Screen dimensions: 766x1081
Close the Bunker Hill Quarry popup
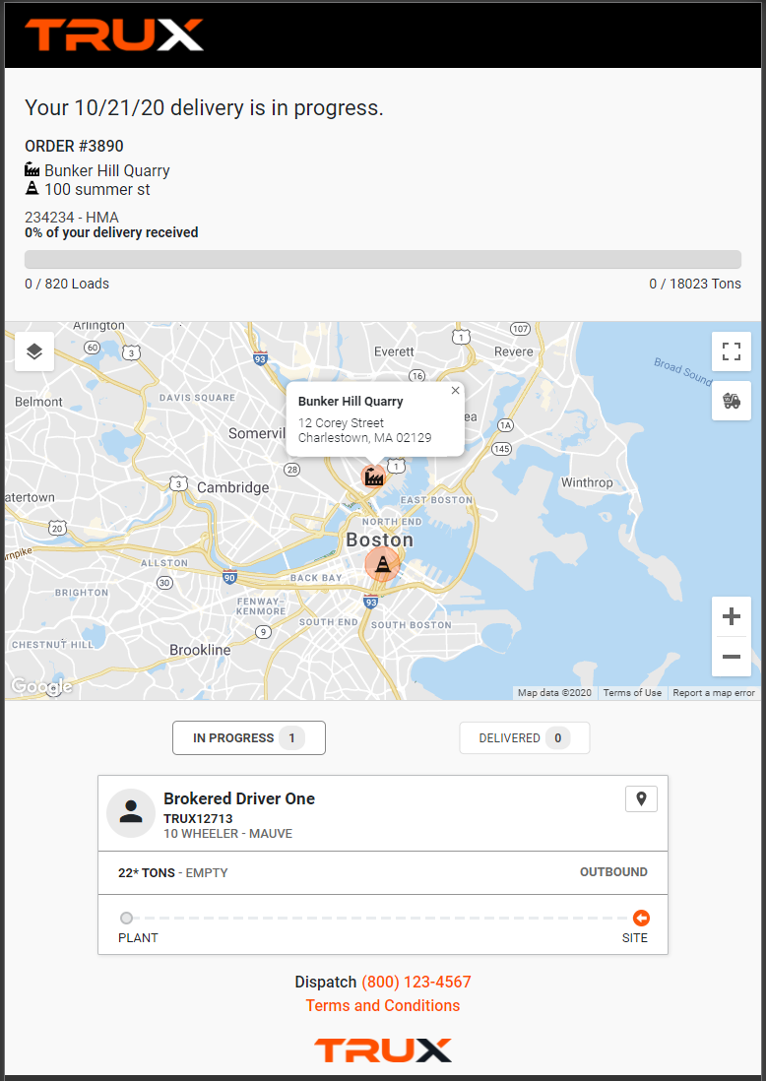(x=455, y=390)
